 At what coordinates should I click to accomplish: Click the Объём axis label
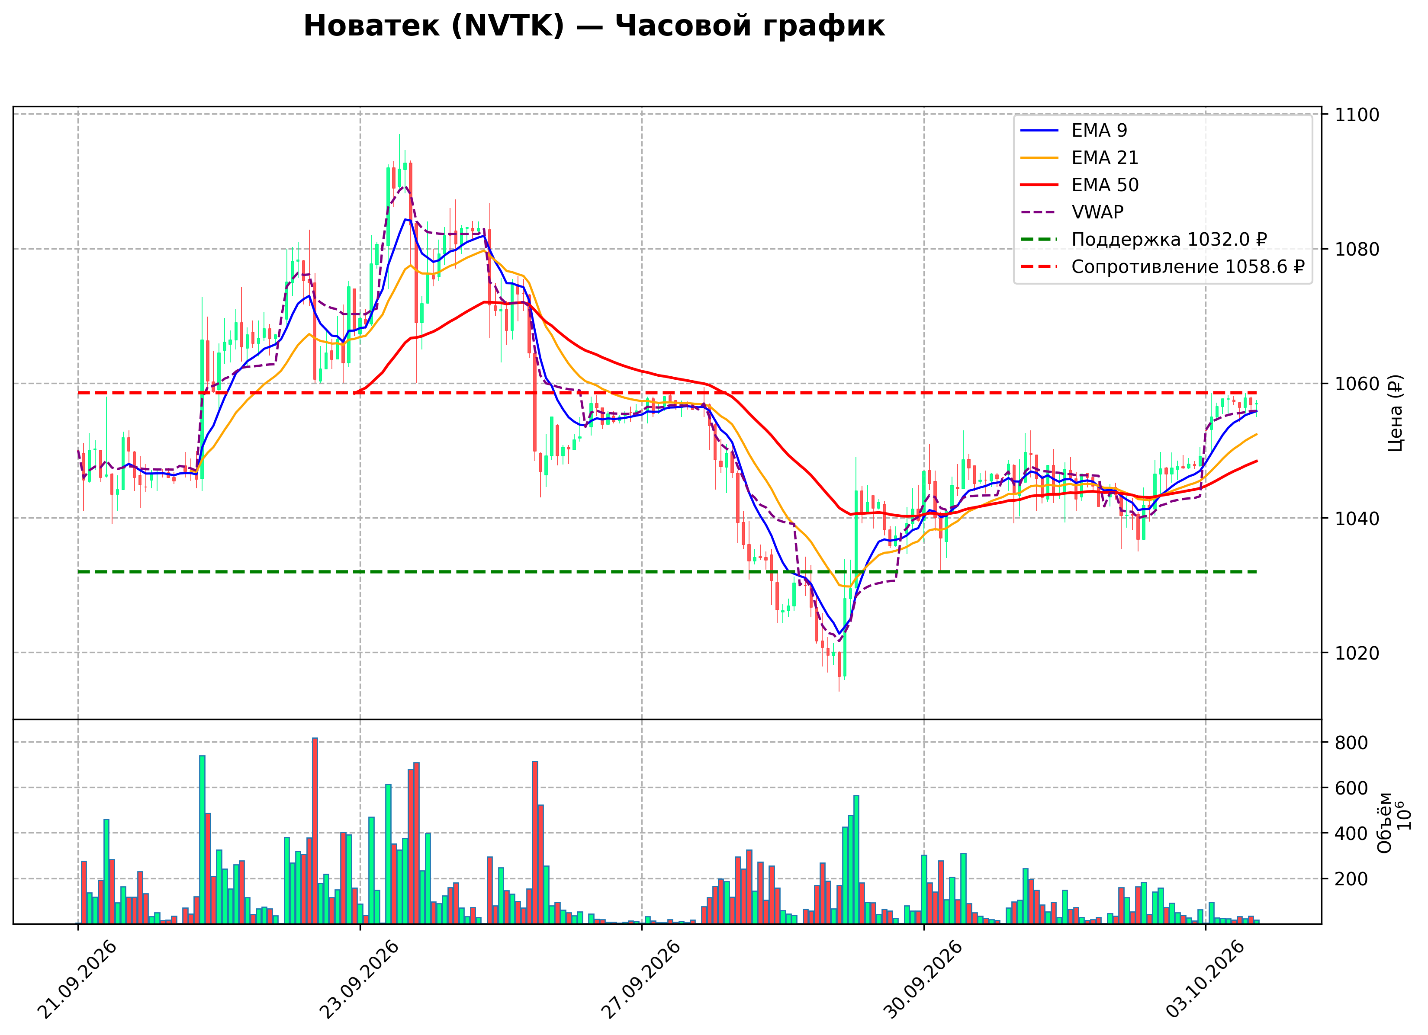pyautogui.click(x=1385, y=822)
